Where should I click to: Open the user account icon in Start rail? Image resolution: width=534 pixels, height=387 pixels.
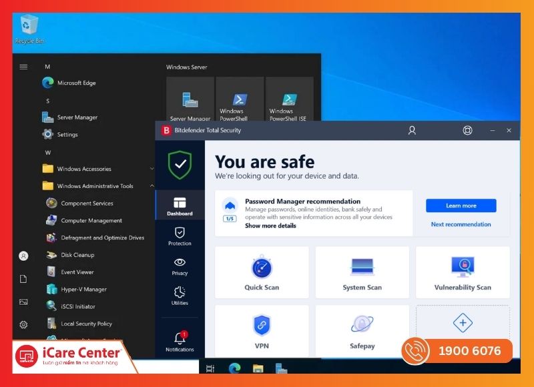[x=23, y=256]
